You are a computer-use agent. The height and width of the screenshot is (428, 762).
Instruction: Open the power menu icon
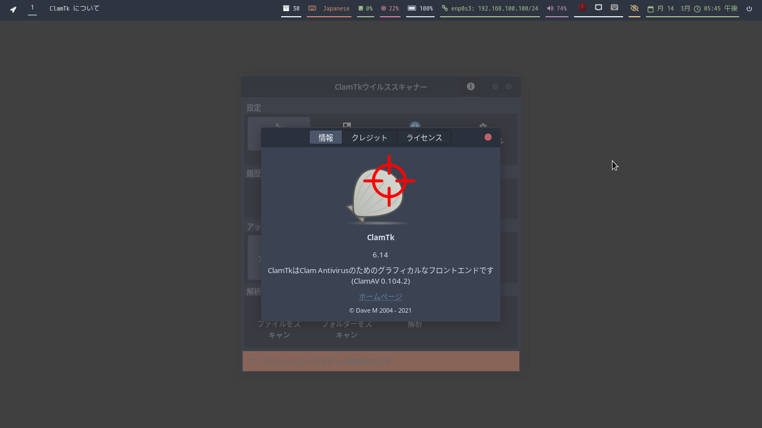[x=749, y=8]
